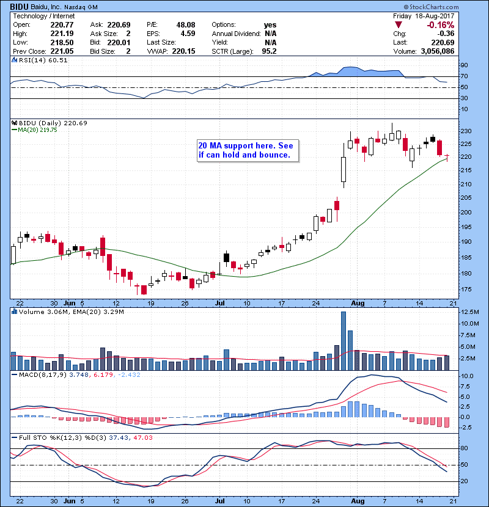Click the VWAP value 220.15
Viewport: 489px width, 507px height.
click(x=183, y=51)
